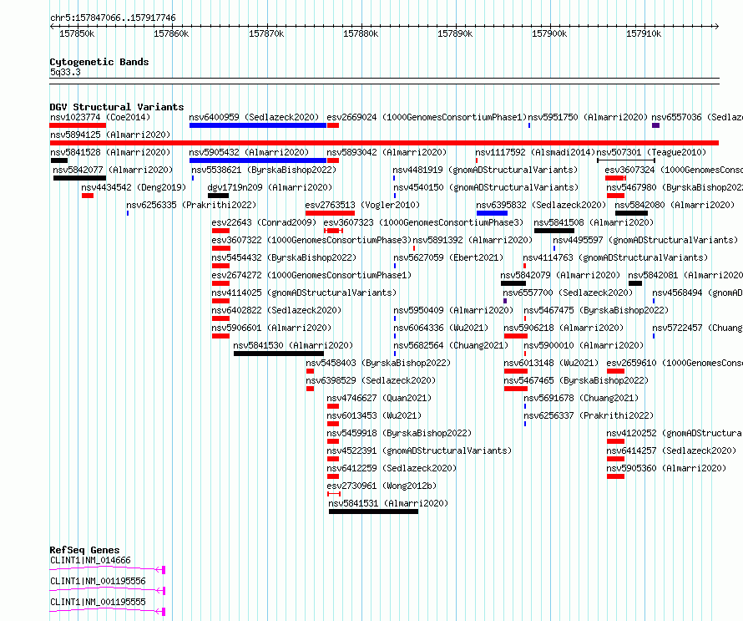Select the DGV Structural Variants track title

(x=117, y=107)
